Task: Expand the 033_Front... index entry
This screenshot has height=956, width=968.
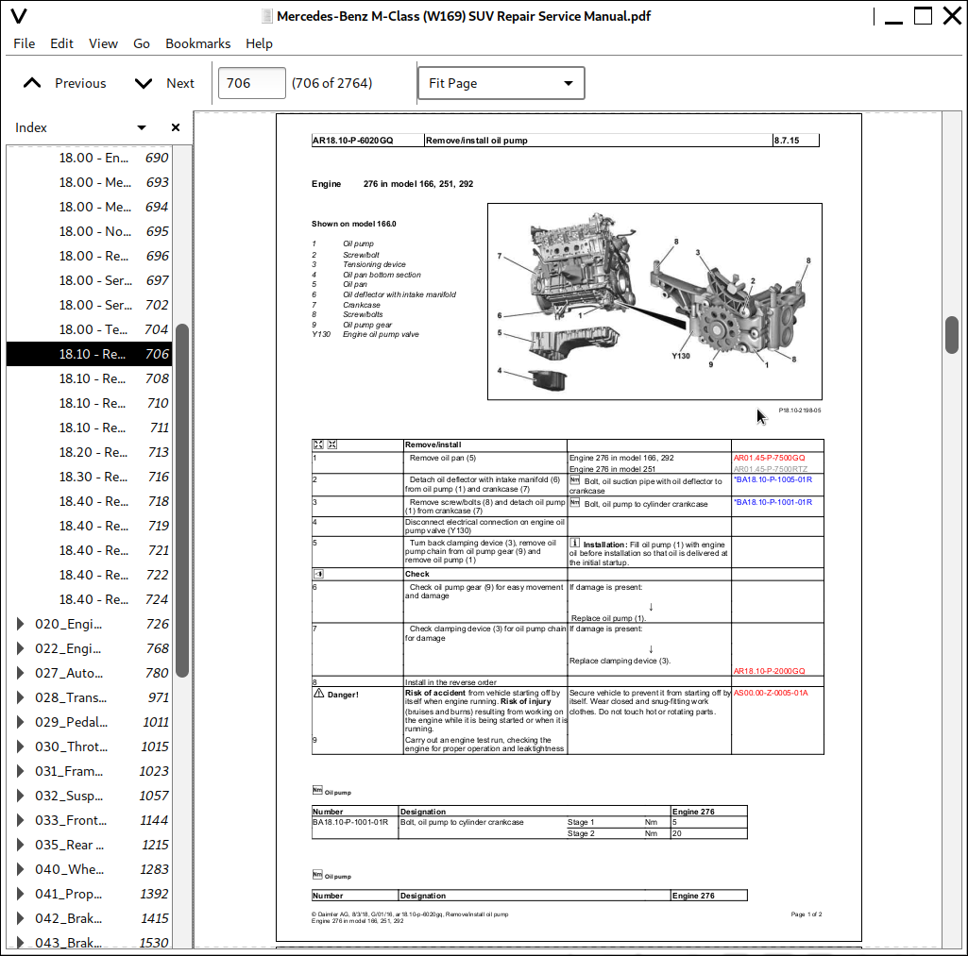Action: coord(21,820)
